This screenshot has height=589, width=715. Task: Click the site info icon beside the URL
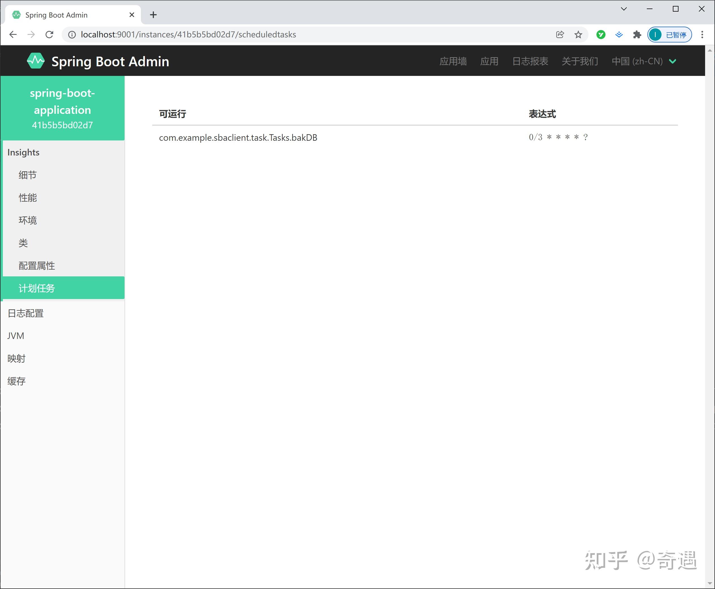(x=72, y=34)
